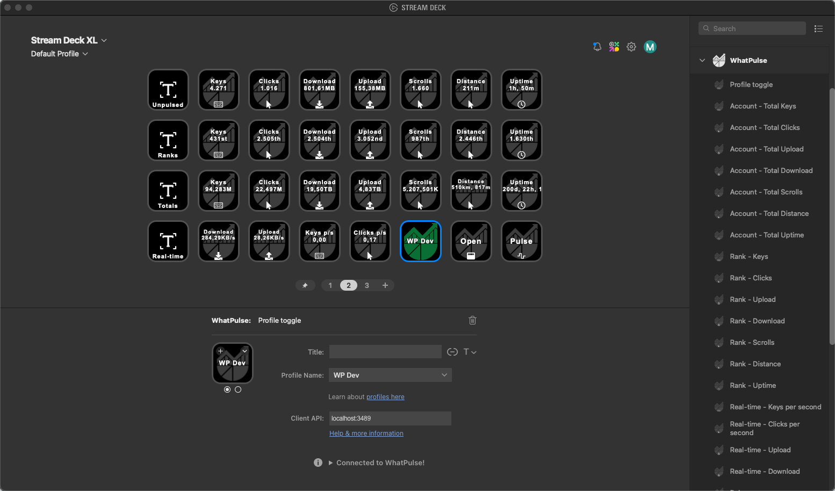Click the notifications bell with blue badge
Screen dimensions: 835x491
[597, 47]
